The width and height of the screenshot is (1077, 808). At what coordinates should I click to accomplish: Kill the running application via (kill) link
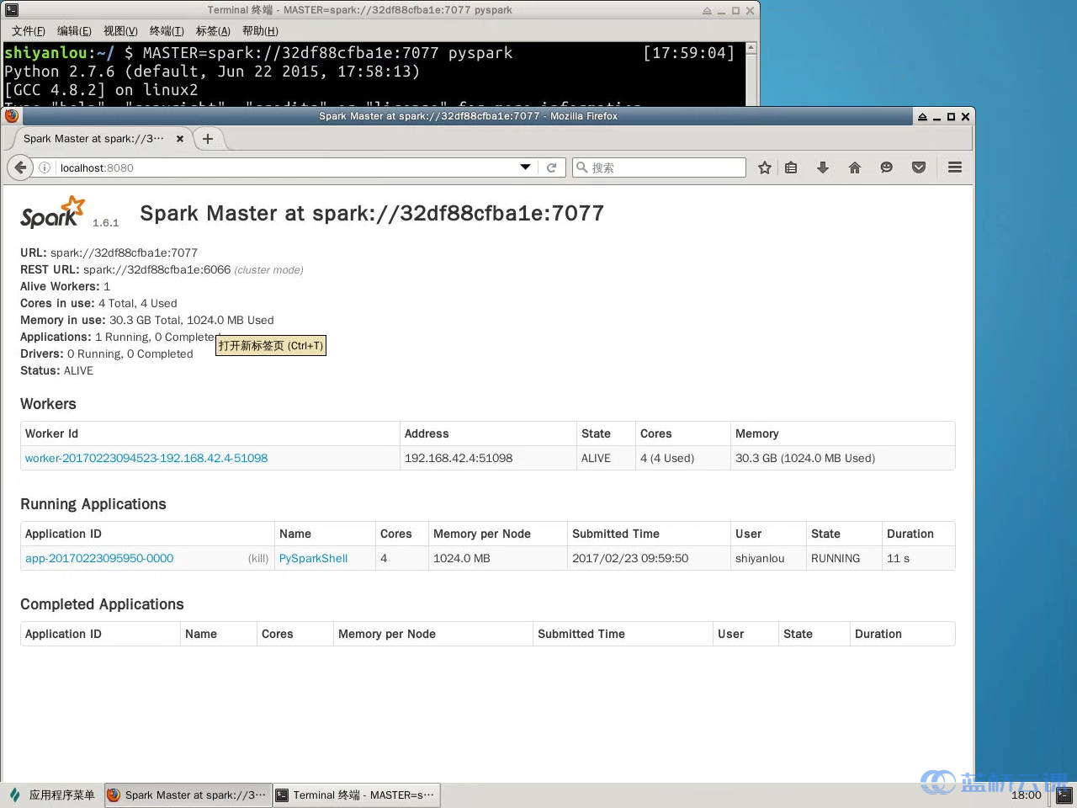[x=257, y=558]
